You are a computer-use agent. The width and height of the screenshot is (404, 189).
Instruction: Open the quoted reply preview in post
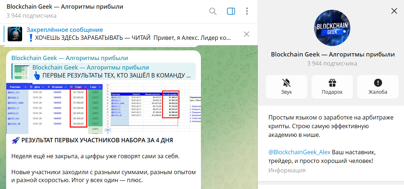(105, 71)
